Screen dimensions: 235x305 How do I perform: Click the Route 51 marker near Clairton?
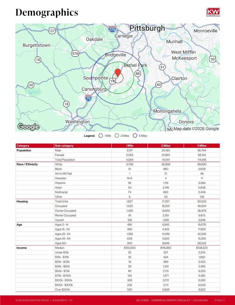(x=162, y=67)
